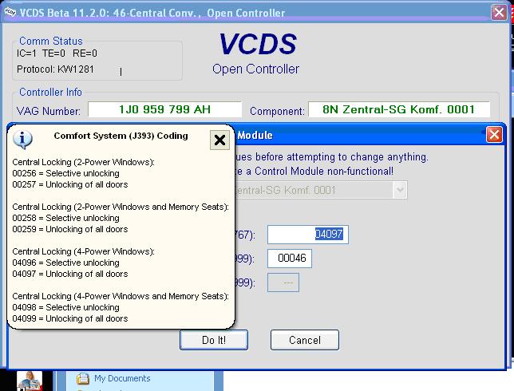Close the Recode Module dialog
Image resolution: width=514 pixels, height=391 pixels.
[x=494, y=135]
